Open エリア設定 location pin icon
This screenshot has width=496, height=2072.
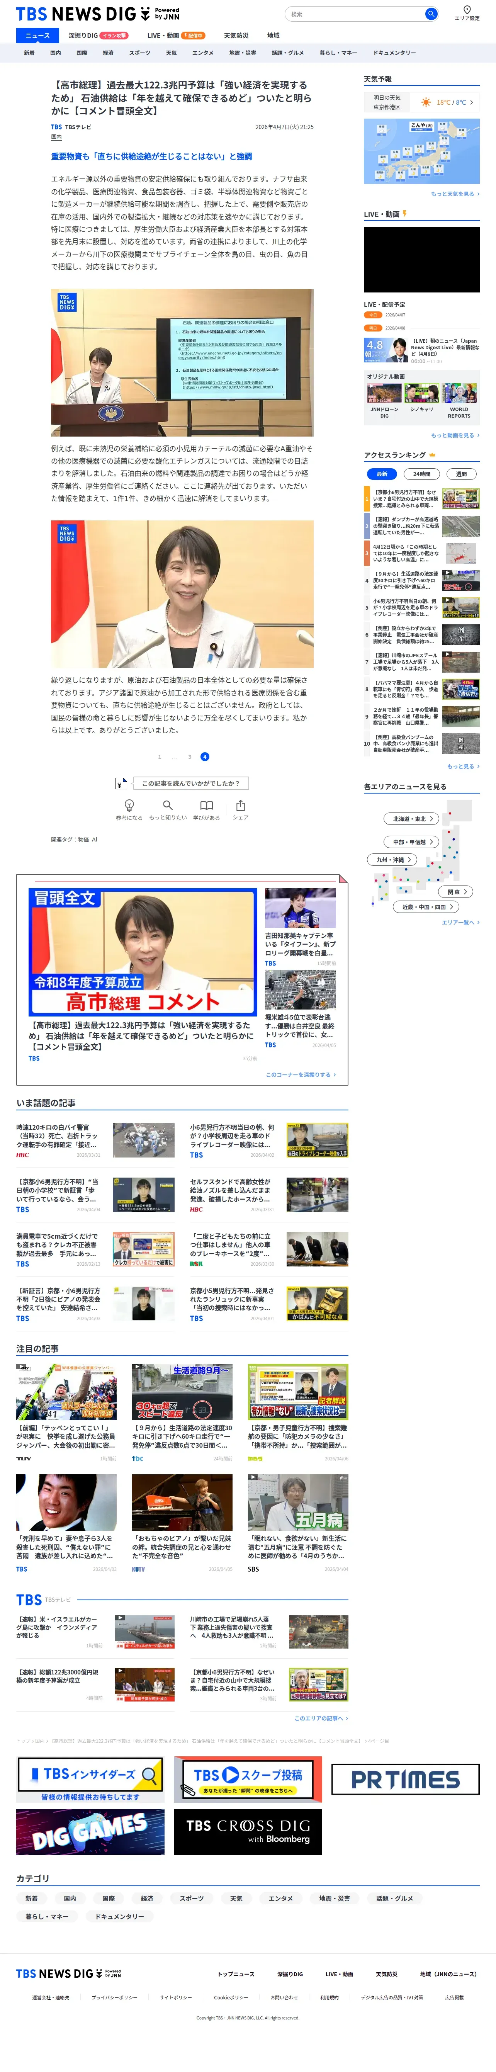[467, 10]
